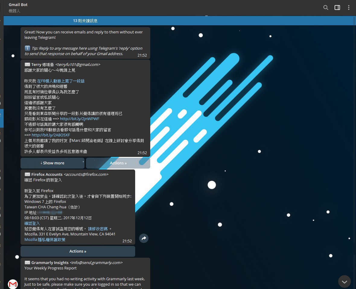Screen dimensions: 356x289
Task: Click envelope icon of Grammarly Insights email
Action: point(27,263)
